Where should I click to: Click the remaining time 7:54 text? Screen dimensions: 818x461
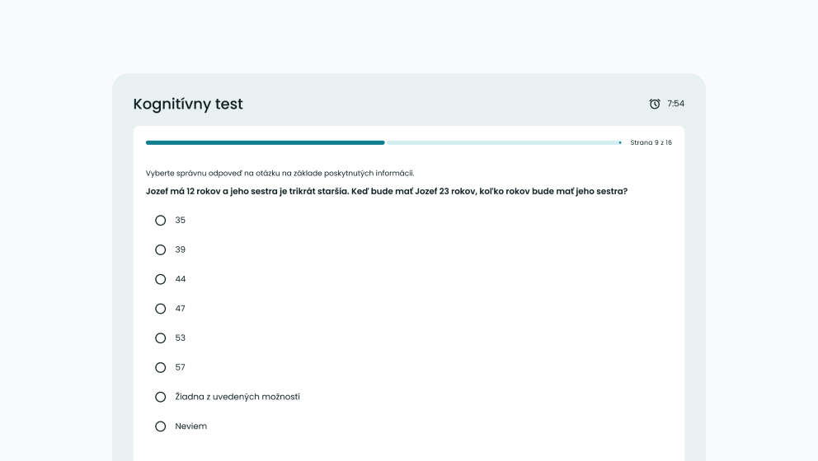675,104
